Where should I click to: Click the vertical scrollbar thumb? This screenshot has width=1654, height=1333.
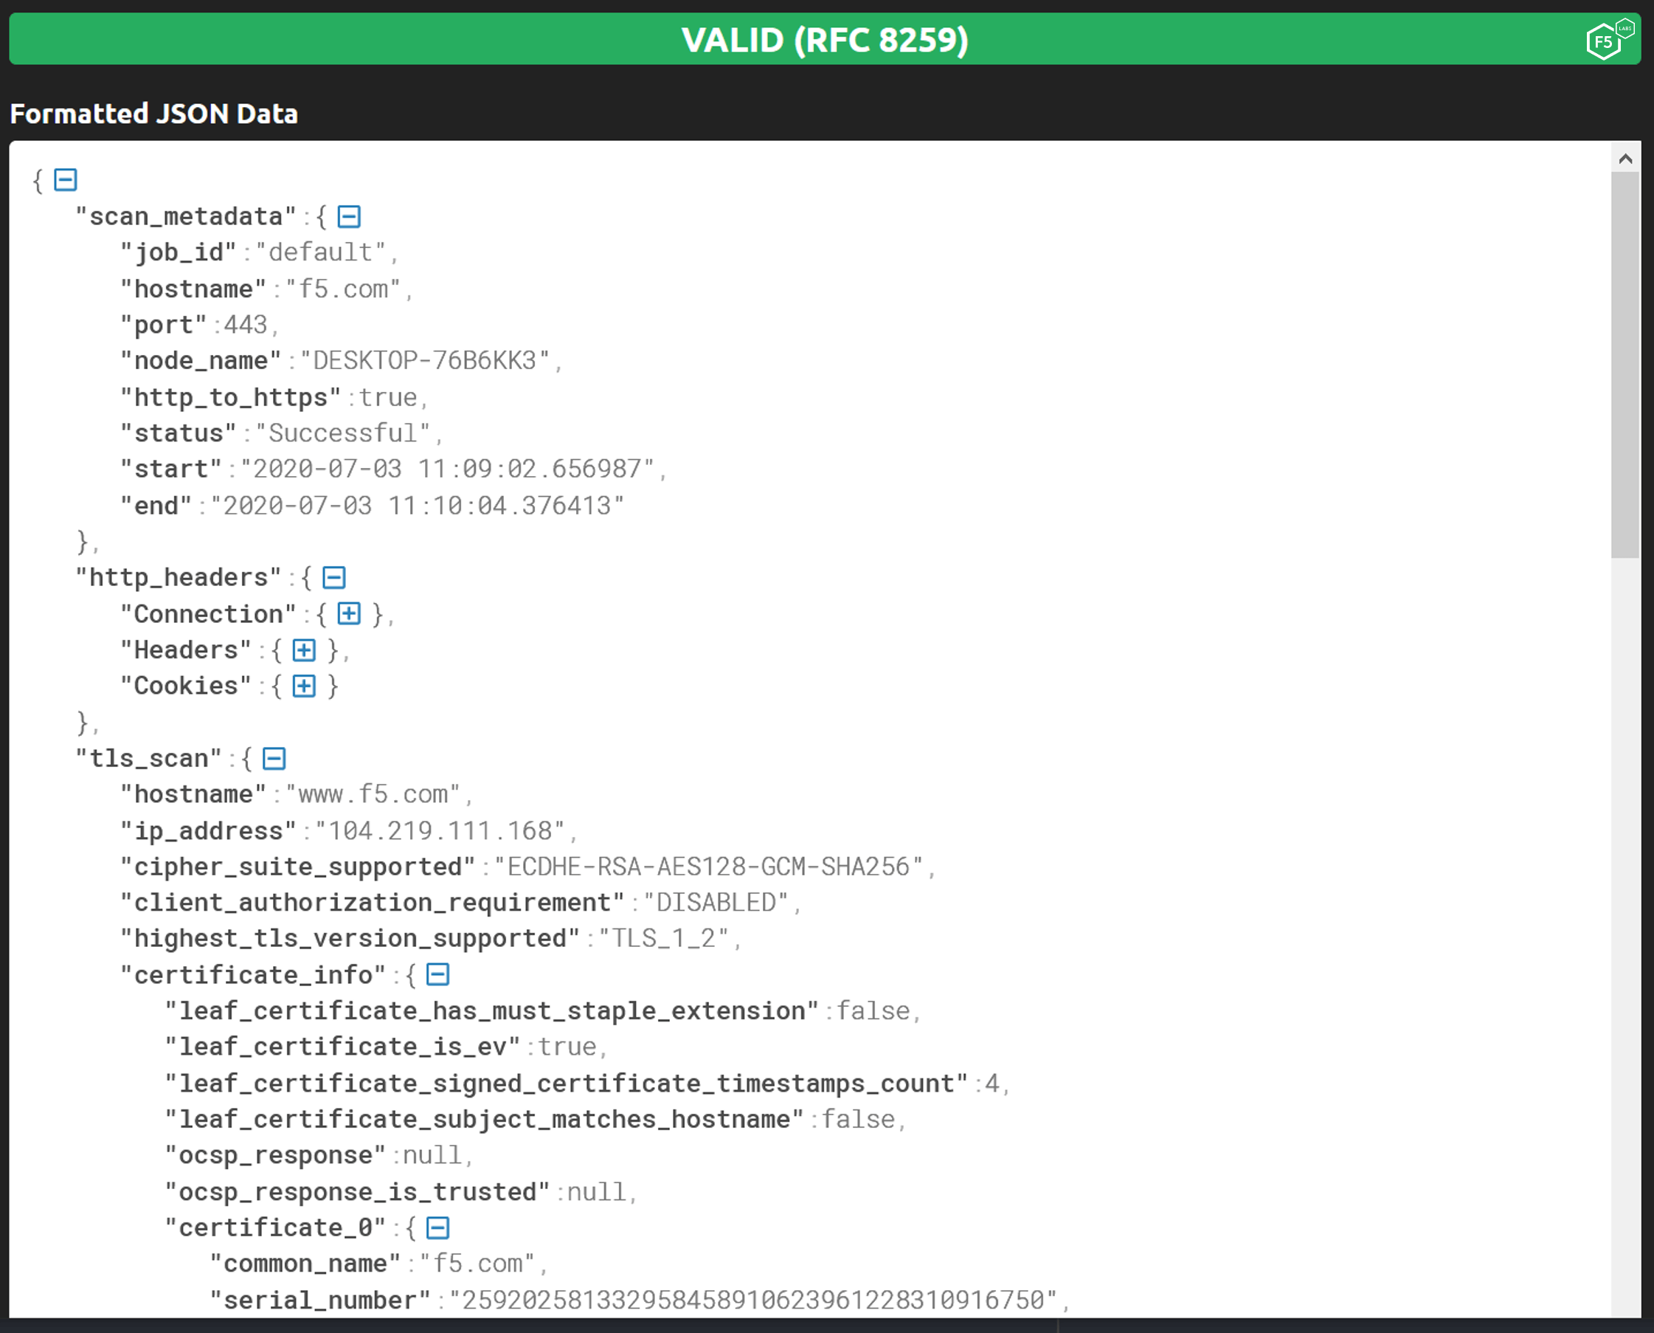pos(1624,365)
